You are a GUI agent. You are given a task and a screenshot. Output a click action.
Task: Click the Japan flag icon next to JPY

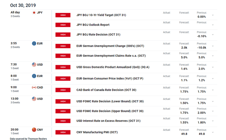34,13
